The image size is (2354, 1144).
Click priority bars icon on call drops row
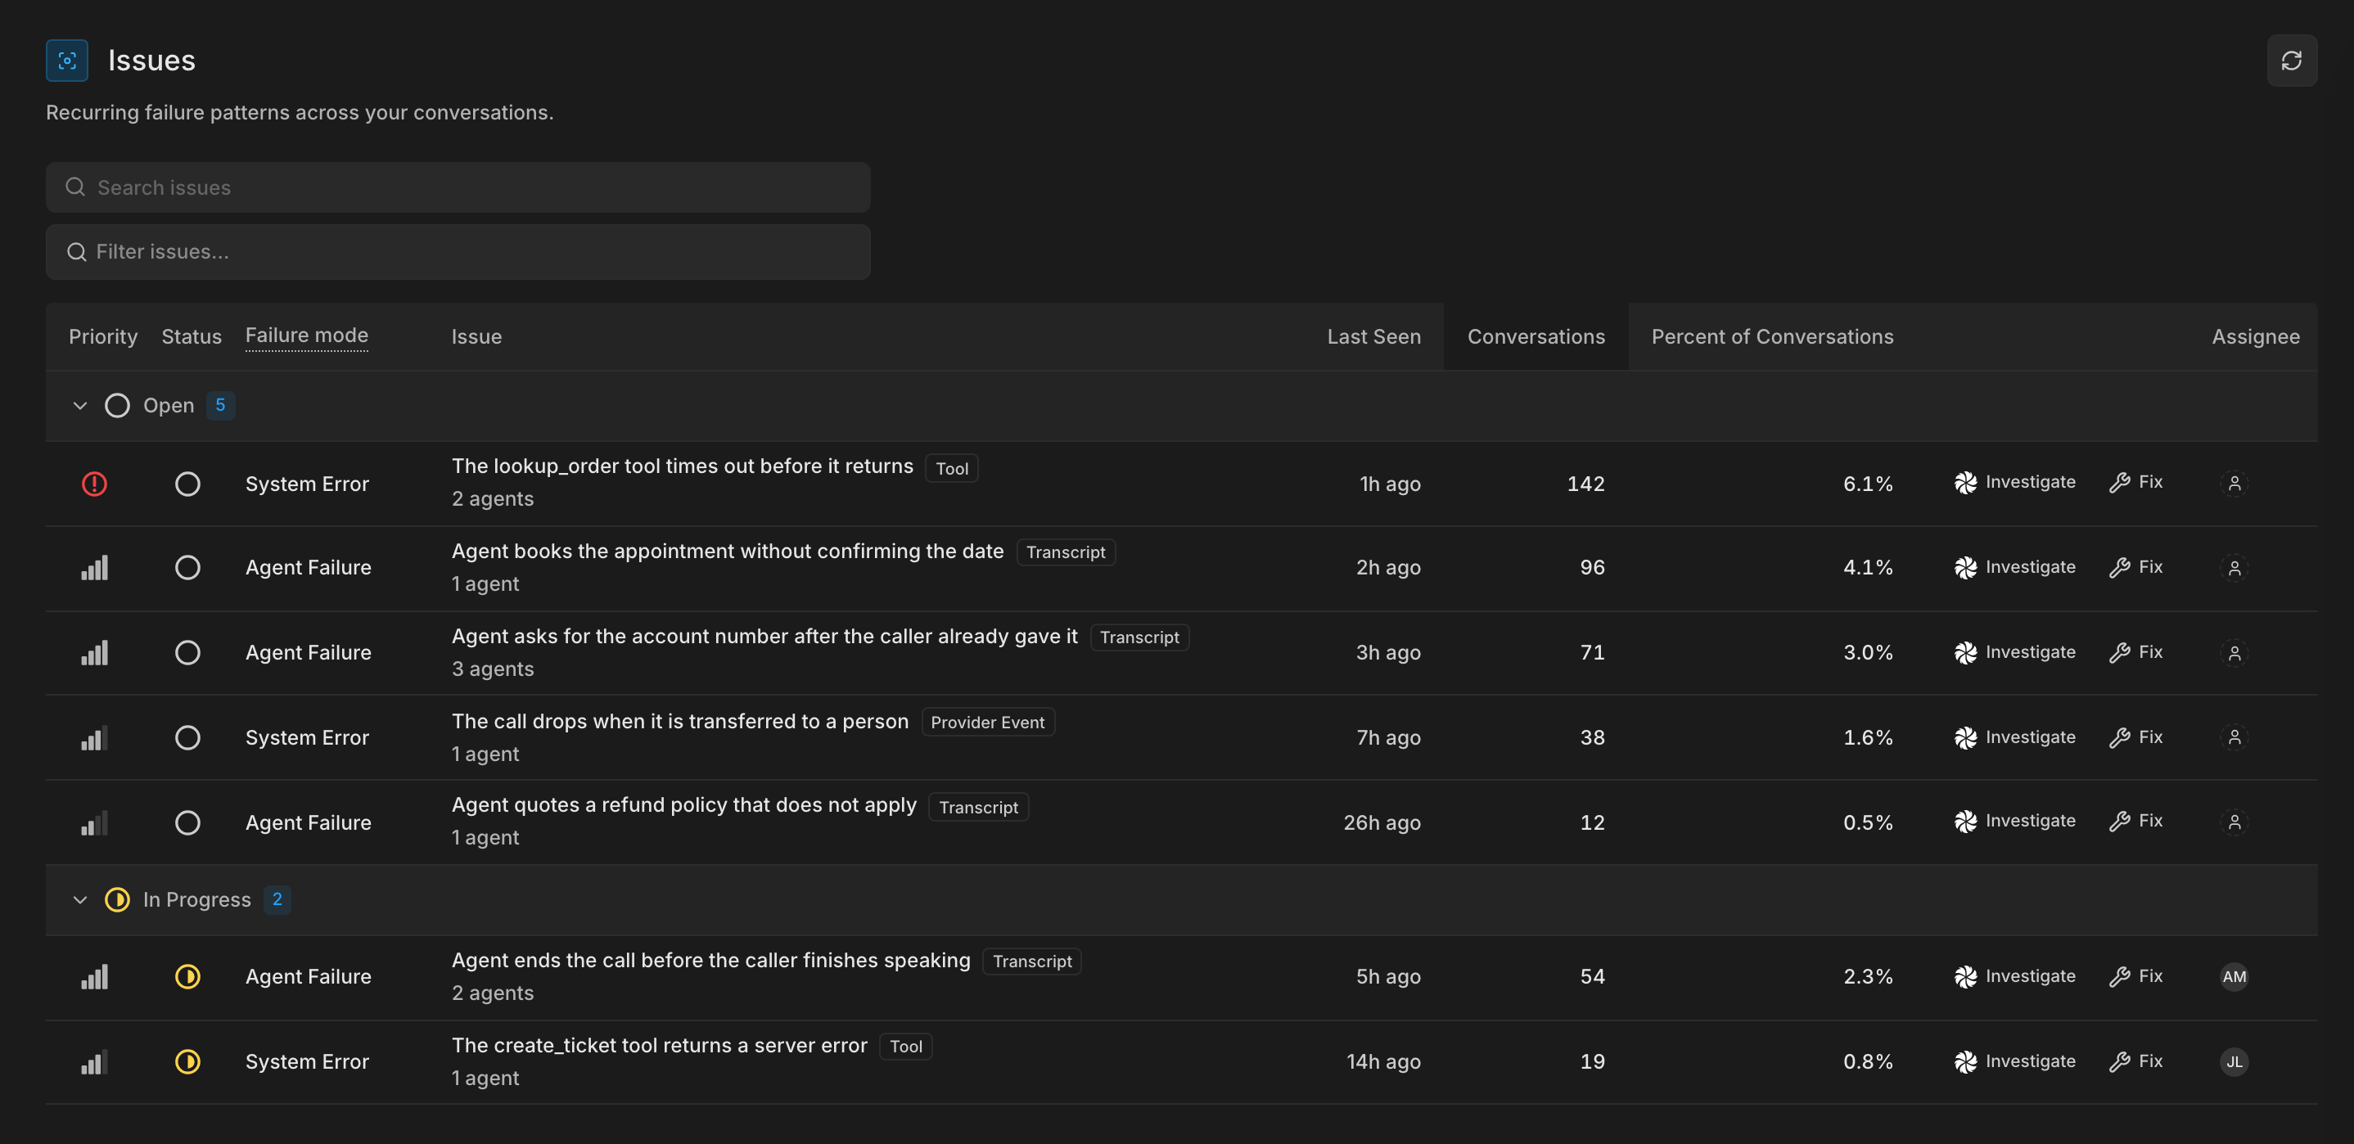coord(94,737)
